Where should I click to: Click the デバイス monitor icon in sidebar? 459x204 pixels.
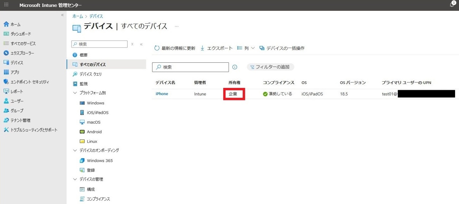6,63
